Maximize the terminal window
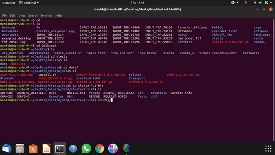 264,9
